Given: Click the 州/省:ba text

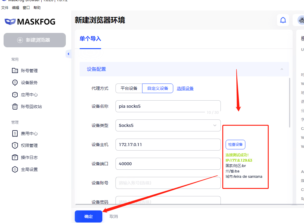Looking at the screenshot, I should point(232,171).
